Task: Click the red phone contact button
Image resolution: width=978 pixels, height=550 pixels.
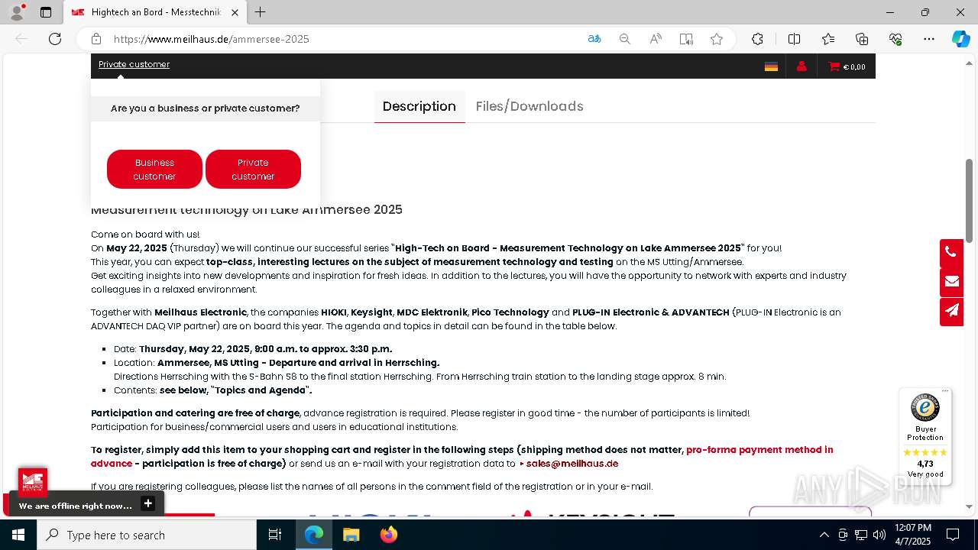Action: click(951, 252)
